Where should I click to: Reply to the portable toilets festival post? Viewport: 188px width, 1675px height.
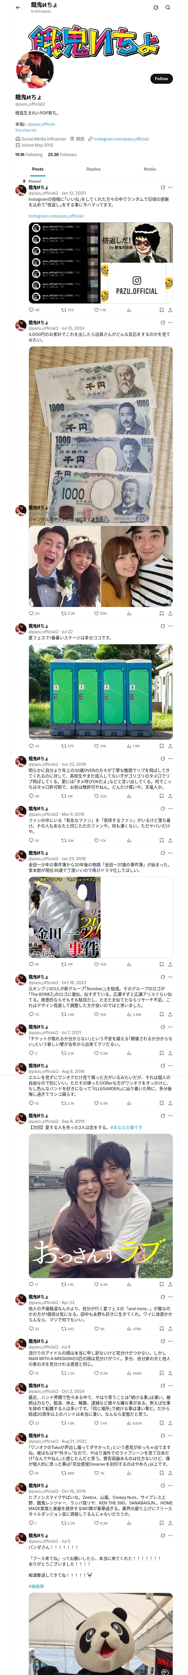tap(34, 746)
